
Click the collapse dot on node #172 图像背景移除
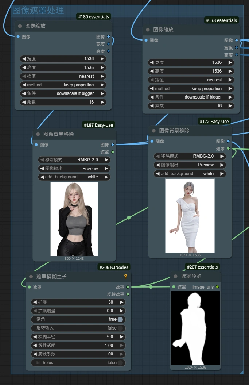coord(153,131)
